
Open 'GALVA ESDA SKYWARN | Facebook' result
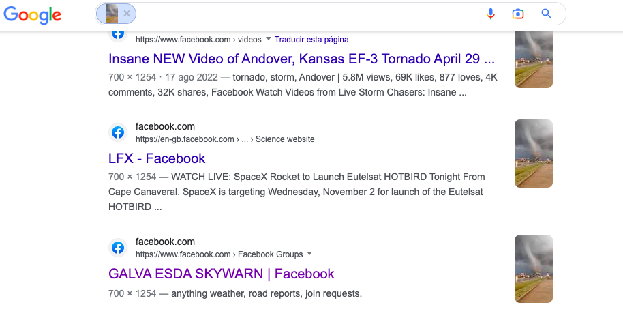coord(222,274)
